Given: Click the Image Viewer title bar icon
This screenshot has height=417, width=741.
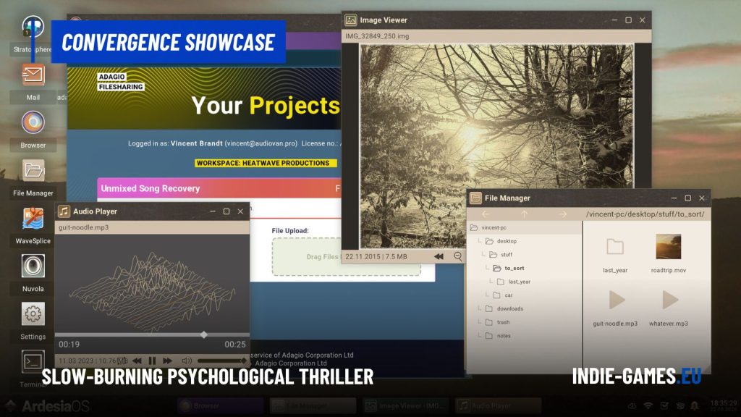Looking at the screenshot, I should click(351, 20).
